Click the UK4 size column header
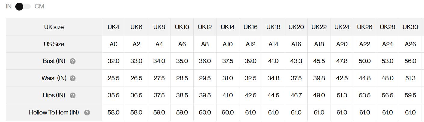Image resolution: width=424 pixels, height=122 pixels. [113, 27]
